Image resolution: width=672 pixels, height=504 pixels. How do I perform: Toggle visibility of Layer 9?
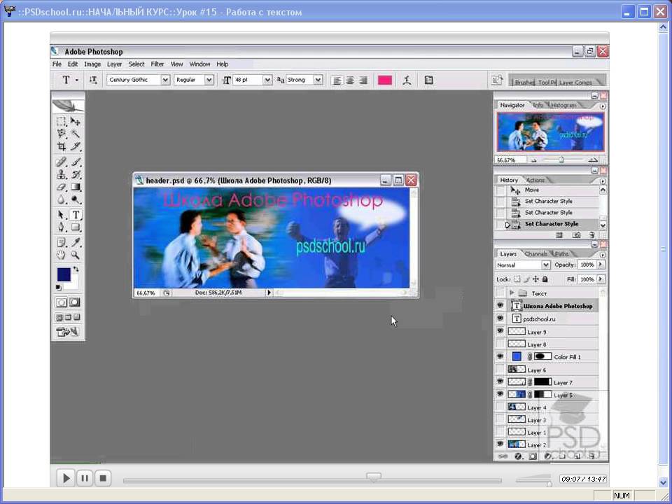coord(500,331)
